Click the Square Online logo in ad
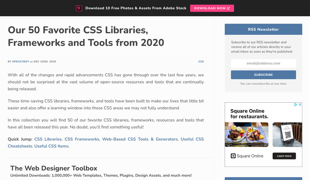This screenshot has width=310, height=180. tap(247, 156)
